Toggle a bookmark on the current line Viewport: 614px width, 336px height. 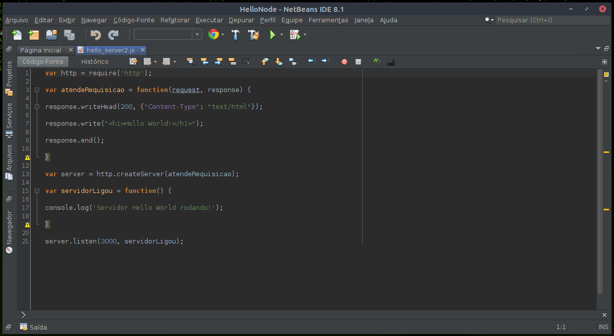pos(292,61)
